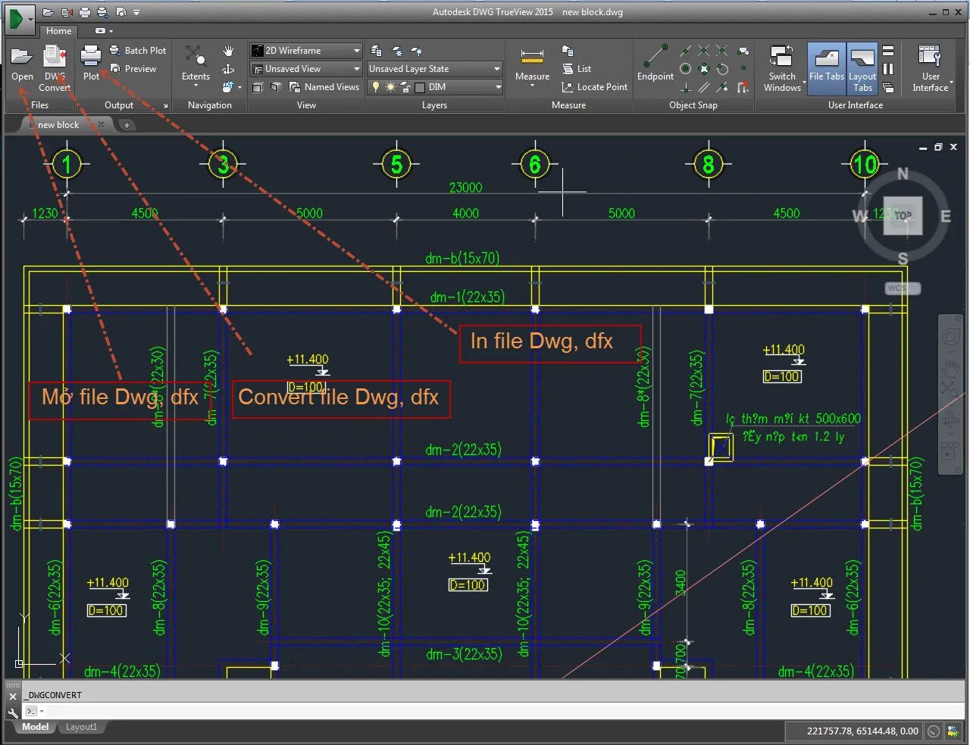Click the large Plot button
This screenshot has height=745, width=970.
click(91, 64)
